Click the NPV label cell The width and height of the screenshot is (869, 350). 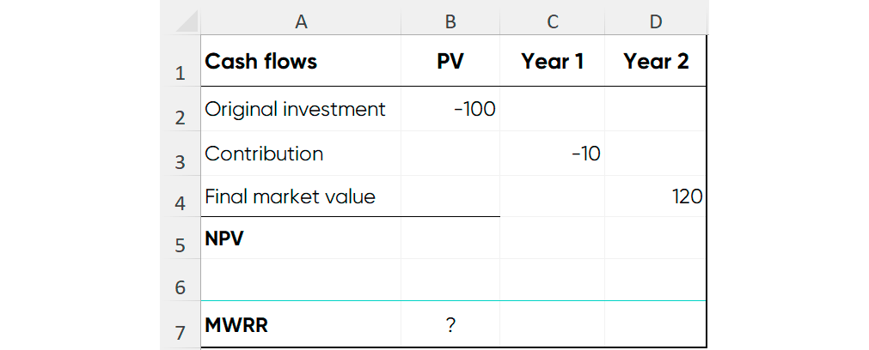300,238
